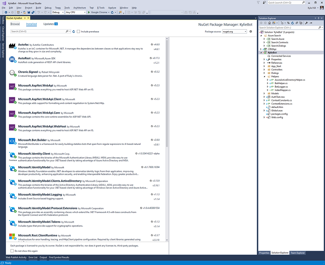325x265 pixels.
Task: Refresh the NuGet package list
Action: [x=74, y=32]
